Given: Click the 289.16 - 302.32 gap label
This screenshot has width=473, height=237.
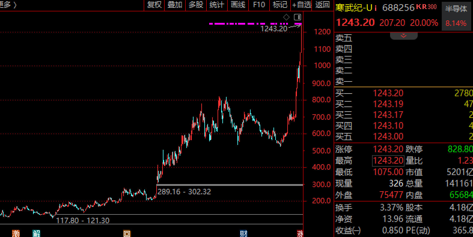Looking at the screenshot, I should 184,192.
